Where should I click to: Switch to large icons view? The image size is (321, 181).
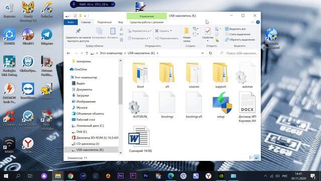pos(257,157)
